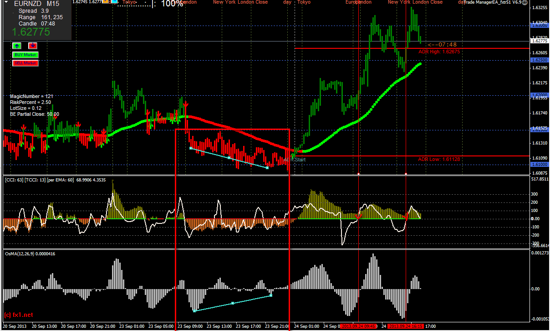Select the 2013.09.24 09:45 time marker
The image size is (550, 331).
pyautogui.click(x=359, y=326)
